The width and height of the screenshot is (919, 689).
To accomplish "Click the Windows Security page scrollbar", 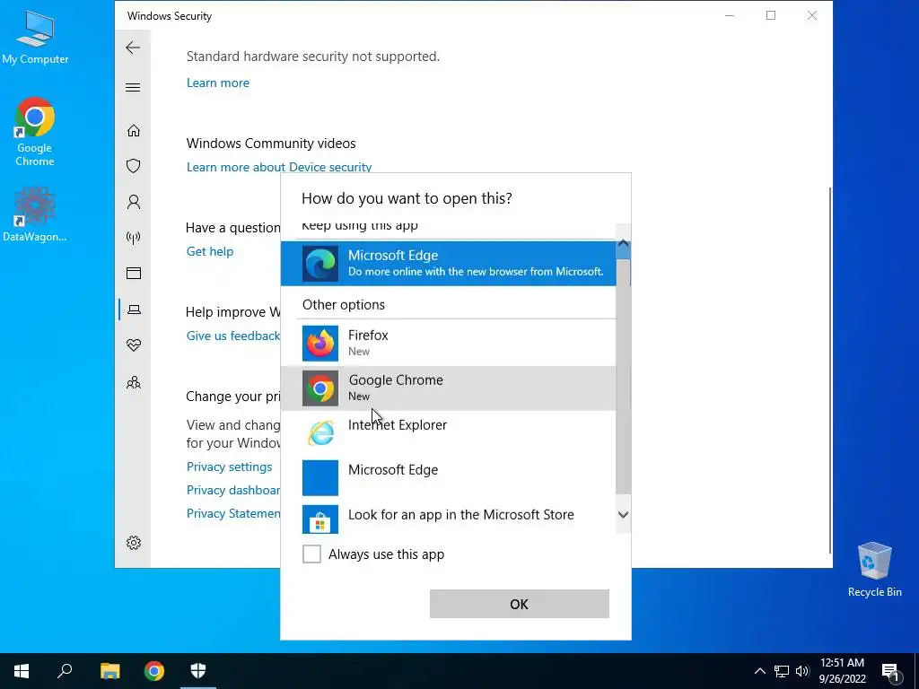I will [830, 370].
